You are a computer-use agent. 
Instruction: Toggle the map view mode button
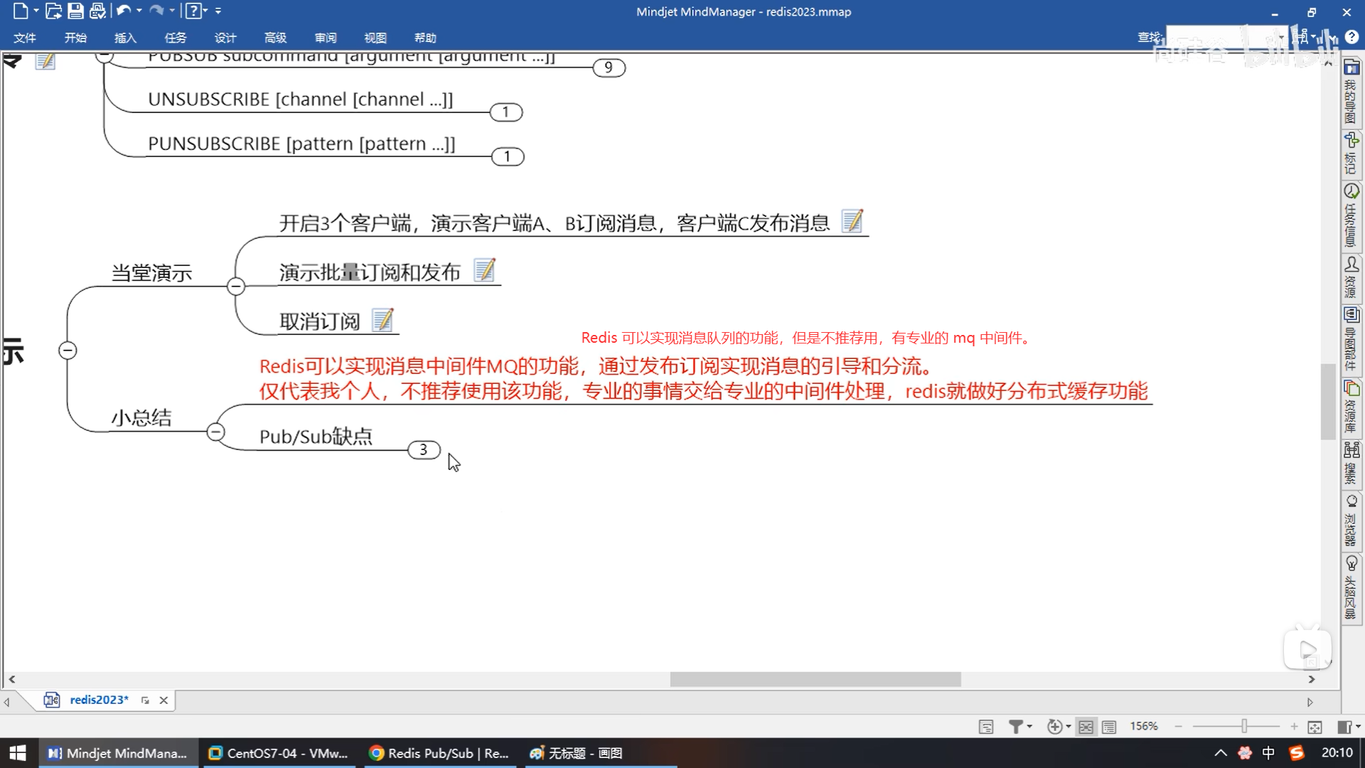1086,726
